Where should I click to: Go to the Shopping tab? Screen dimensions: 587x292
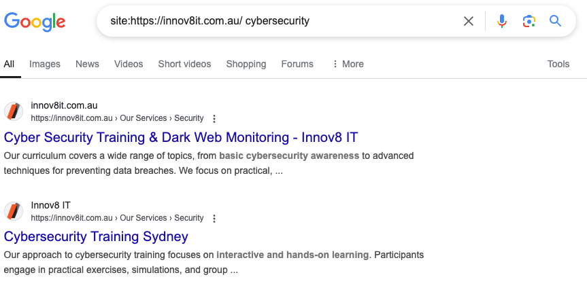pyautogui.click(x=246, y=65)
